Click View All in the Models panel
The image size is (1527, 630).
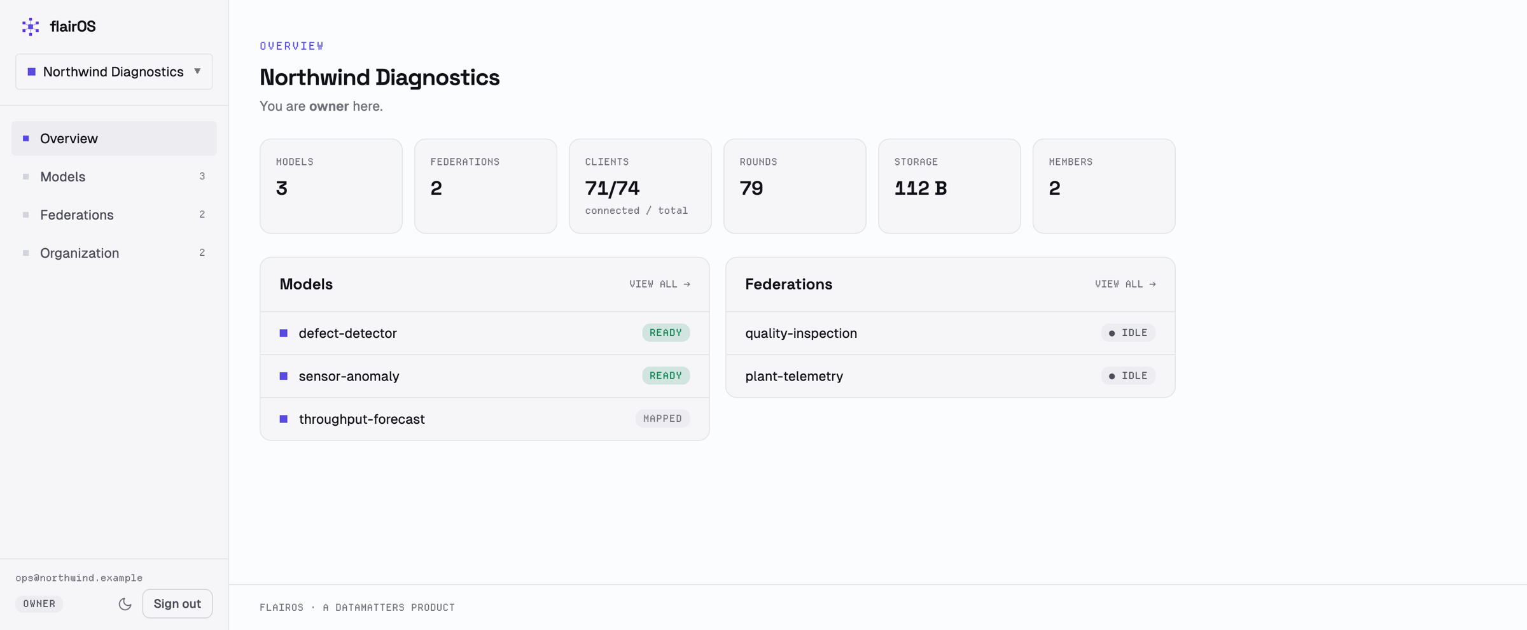(x=660, y=284)
